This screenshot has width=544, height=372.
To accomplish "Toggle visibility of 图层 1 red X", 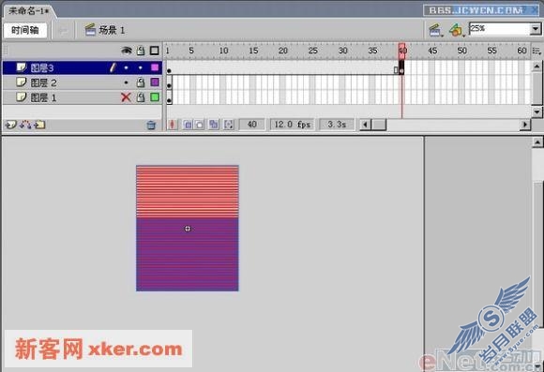I will pos(126,97).
